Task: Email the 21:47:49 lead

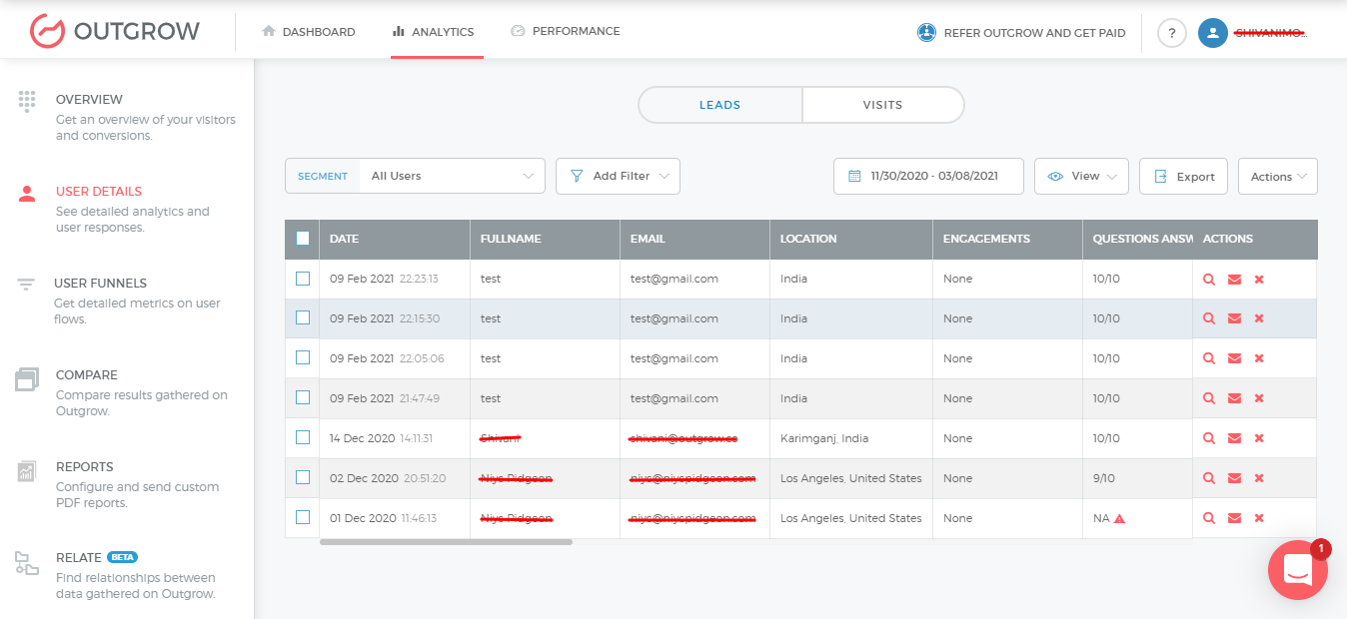Action: tap(1234, 398)
